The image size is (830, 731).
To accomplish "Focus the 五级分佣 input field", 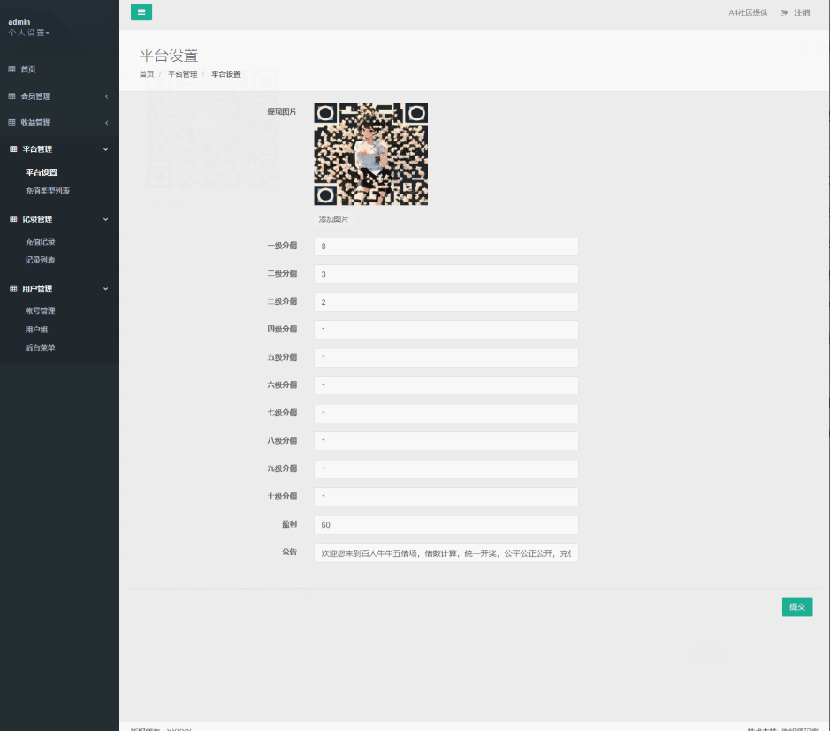I will 446,358.
